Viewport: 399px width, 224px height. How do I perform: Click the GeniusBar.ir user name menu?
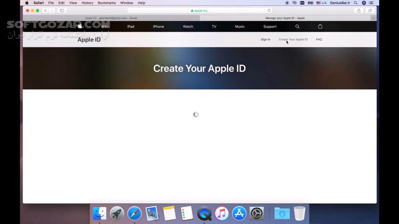[340, 3]
